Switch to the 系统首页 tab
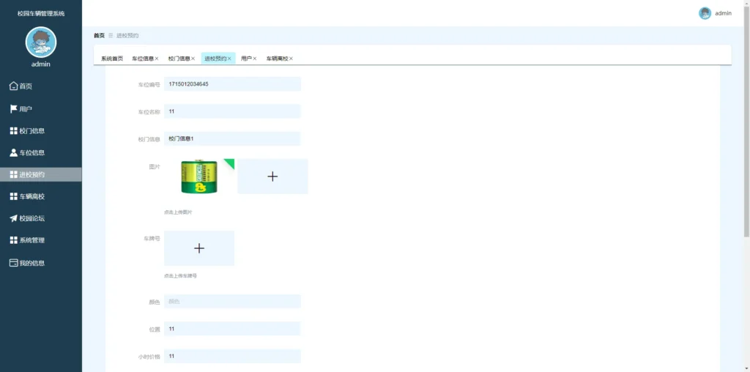The image size is (750, 372). (x=112, y=59)
